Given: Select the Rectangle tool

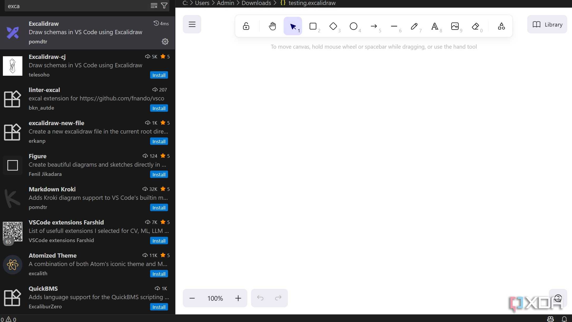Looking at the screenshot, I should (x=313, y=26).
